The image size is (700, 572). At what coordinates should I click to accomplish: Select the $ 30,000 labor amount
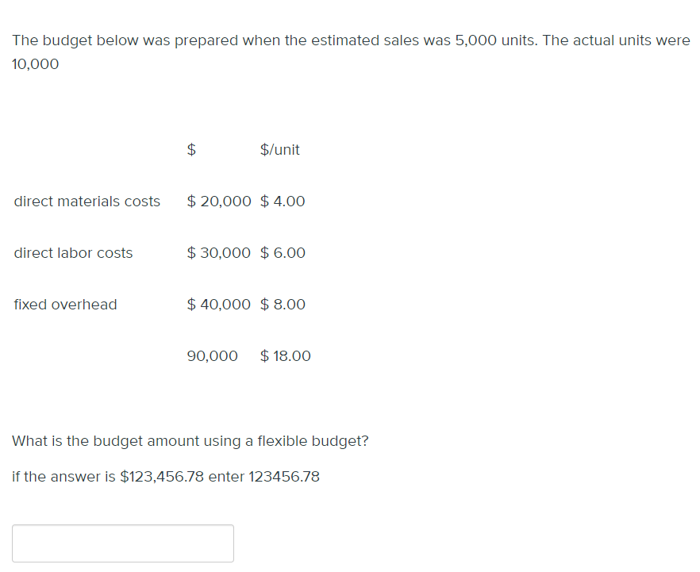tap(219, 253)
